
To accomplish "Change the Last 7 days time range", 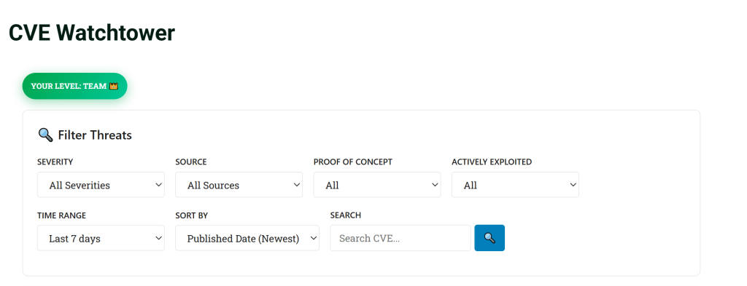I will pos(101,238).
